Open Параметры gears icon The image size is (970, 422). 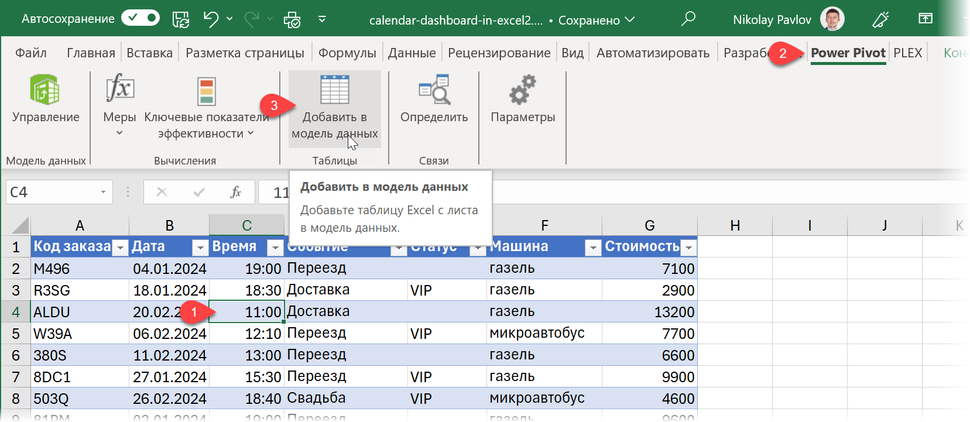[523, 98]
